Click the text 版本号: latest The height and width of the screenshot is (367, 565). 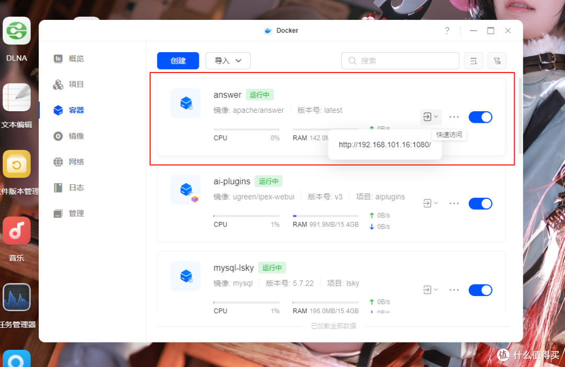coord(320,110)
